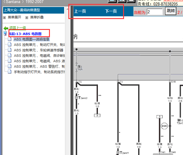Click document icon for ABS 控制单元、电磁阀、自诊断
Image resolution: width=183 pixels, height=155 pixels.
tap(10, 55)
